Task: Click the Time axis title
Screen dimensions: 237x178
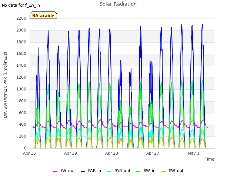Action: pyautogui.click(x=210, y=159)
